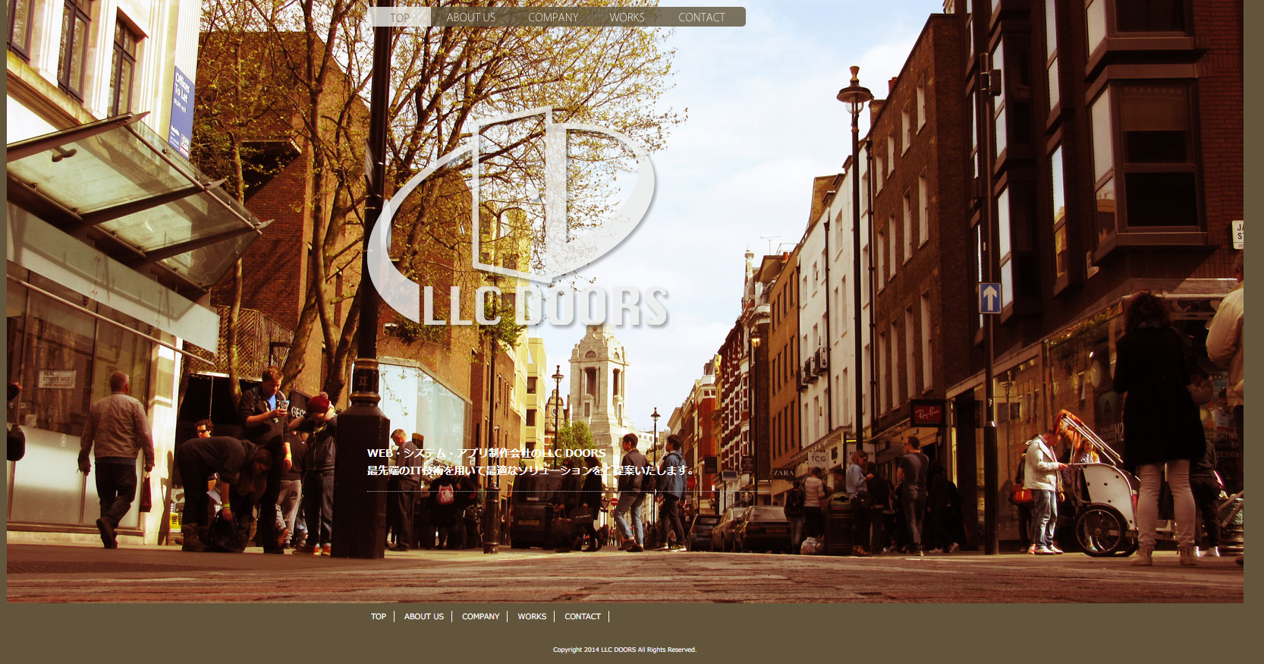Click the tagline line starting with 最先端のIT技術
1264x664 pixels.
tap(531, 470)
